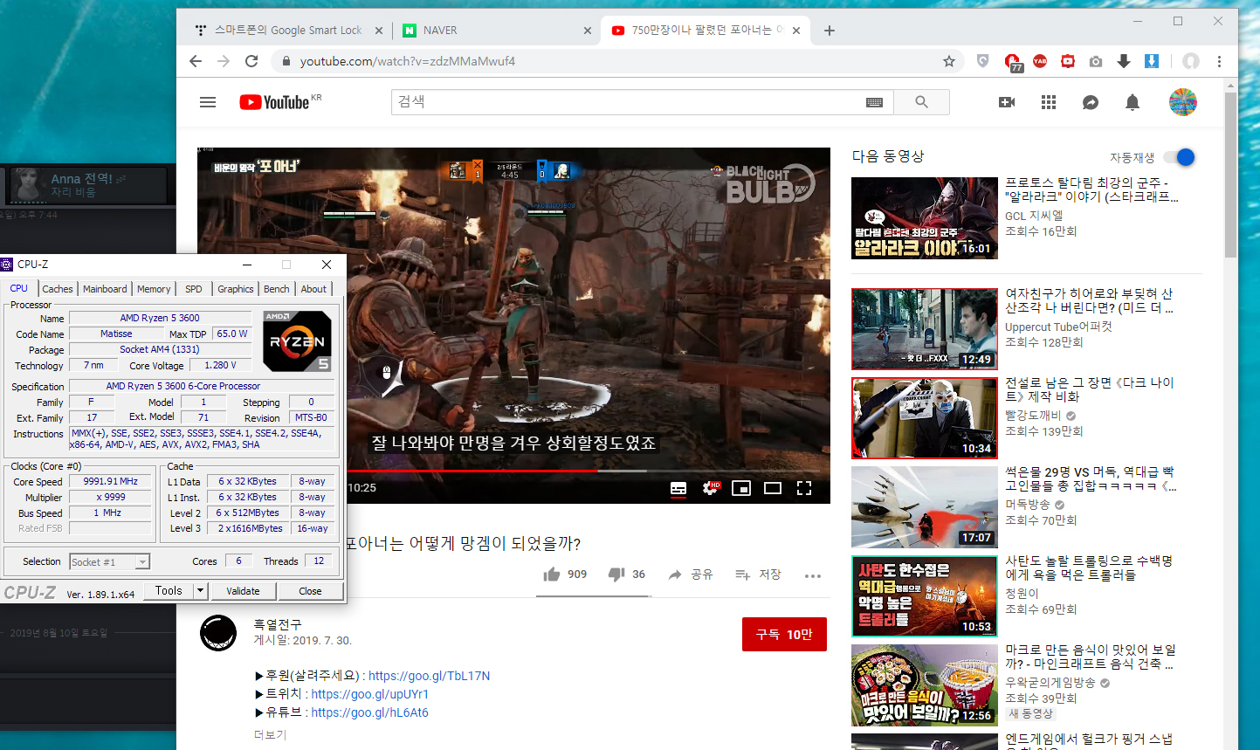Open donation link goo.gl/TbL17N

click(x=429, y=676)
